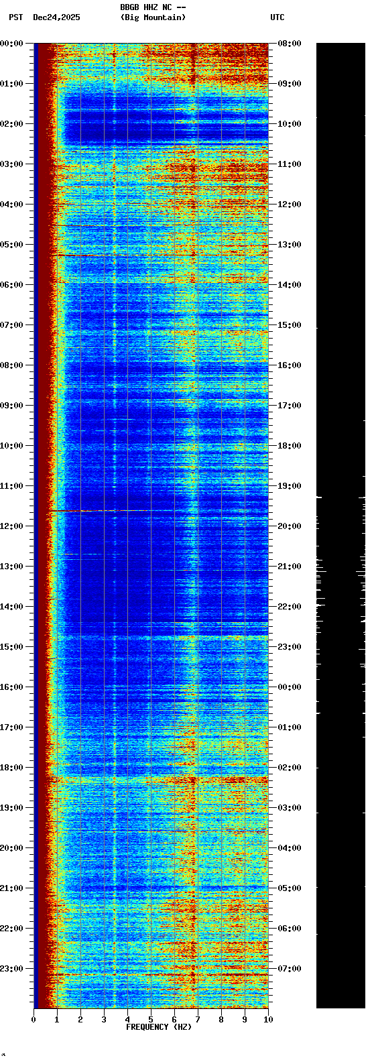Image resolution: width=370 pixels, height=1062 pixels.
Task: Click the (Big Mountain) subtitle
Action: [153, 17]
